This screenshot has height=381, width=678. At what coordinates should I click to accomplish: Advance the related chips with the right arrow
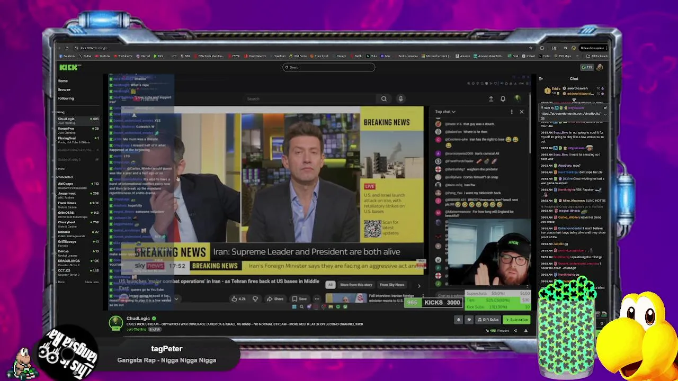pos(419,286)
